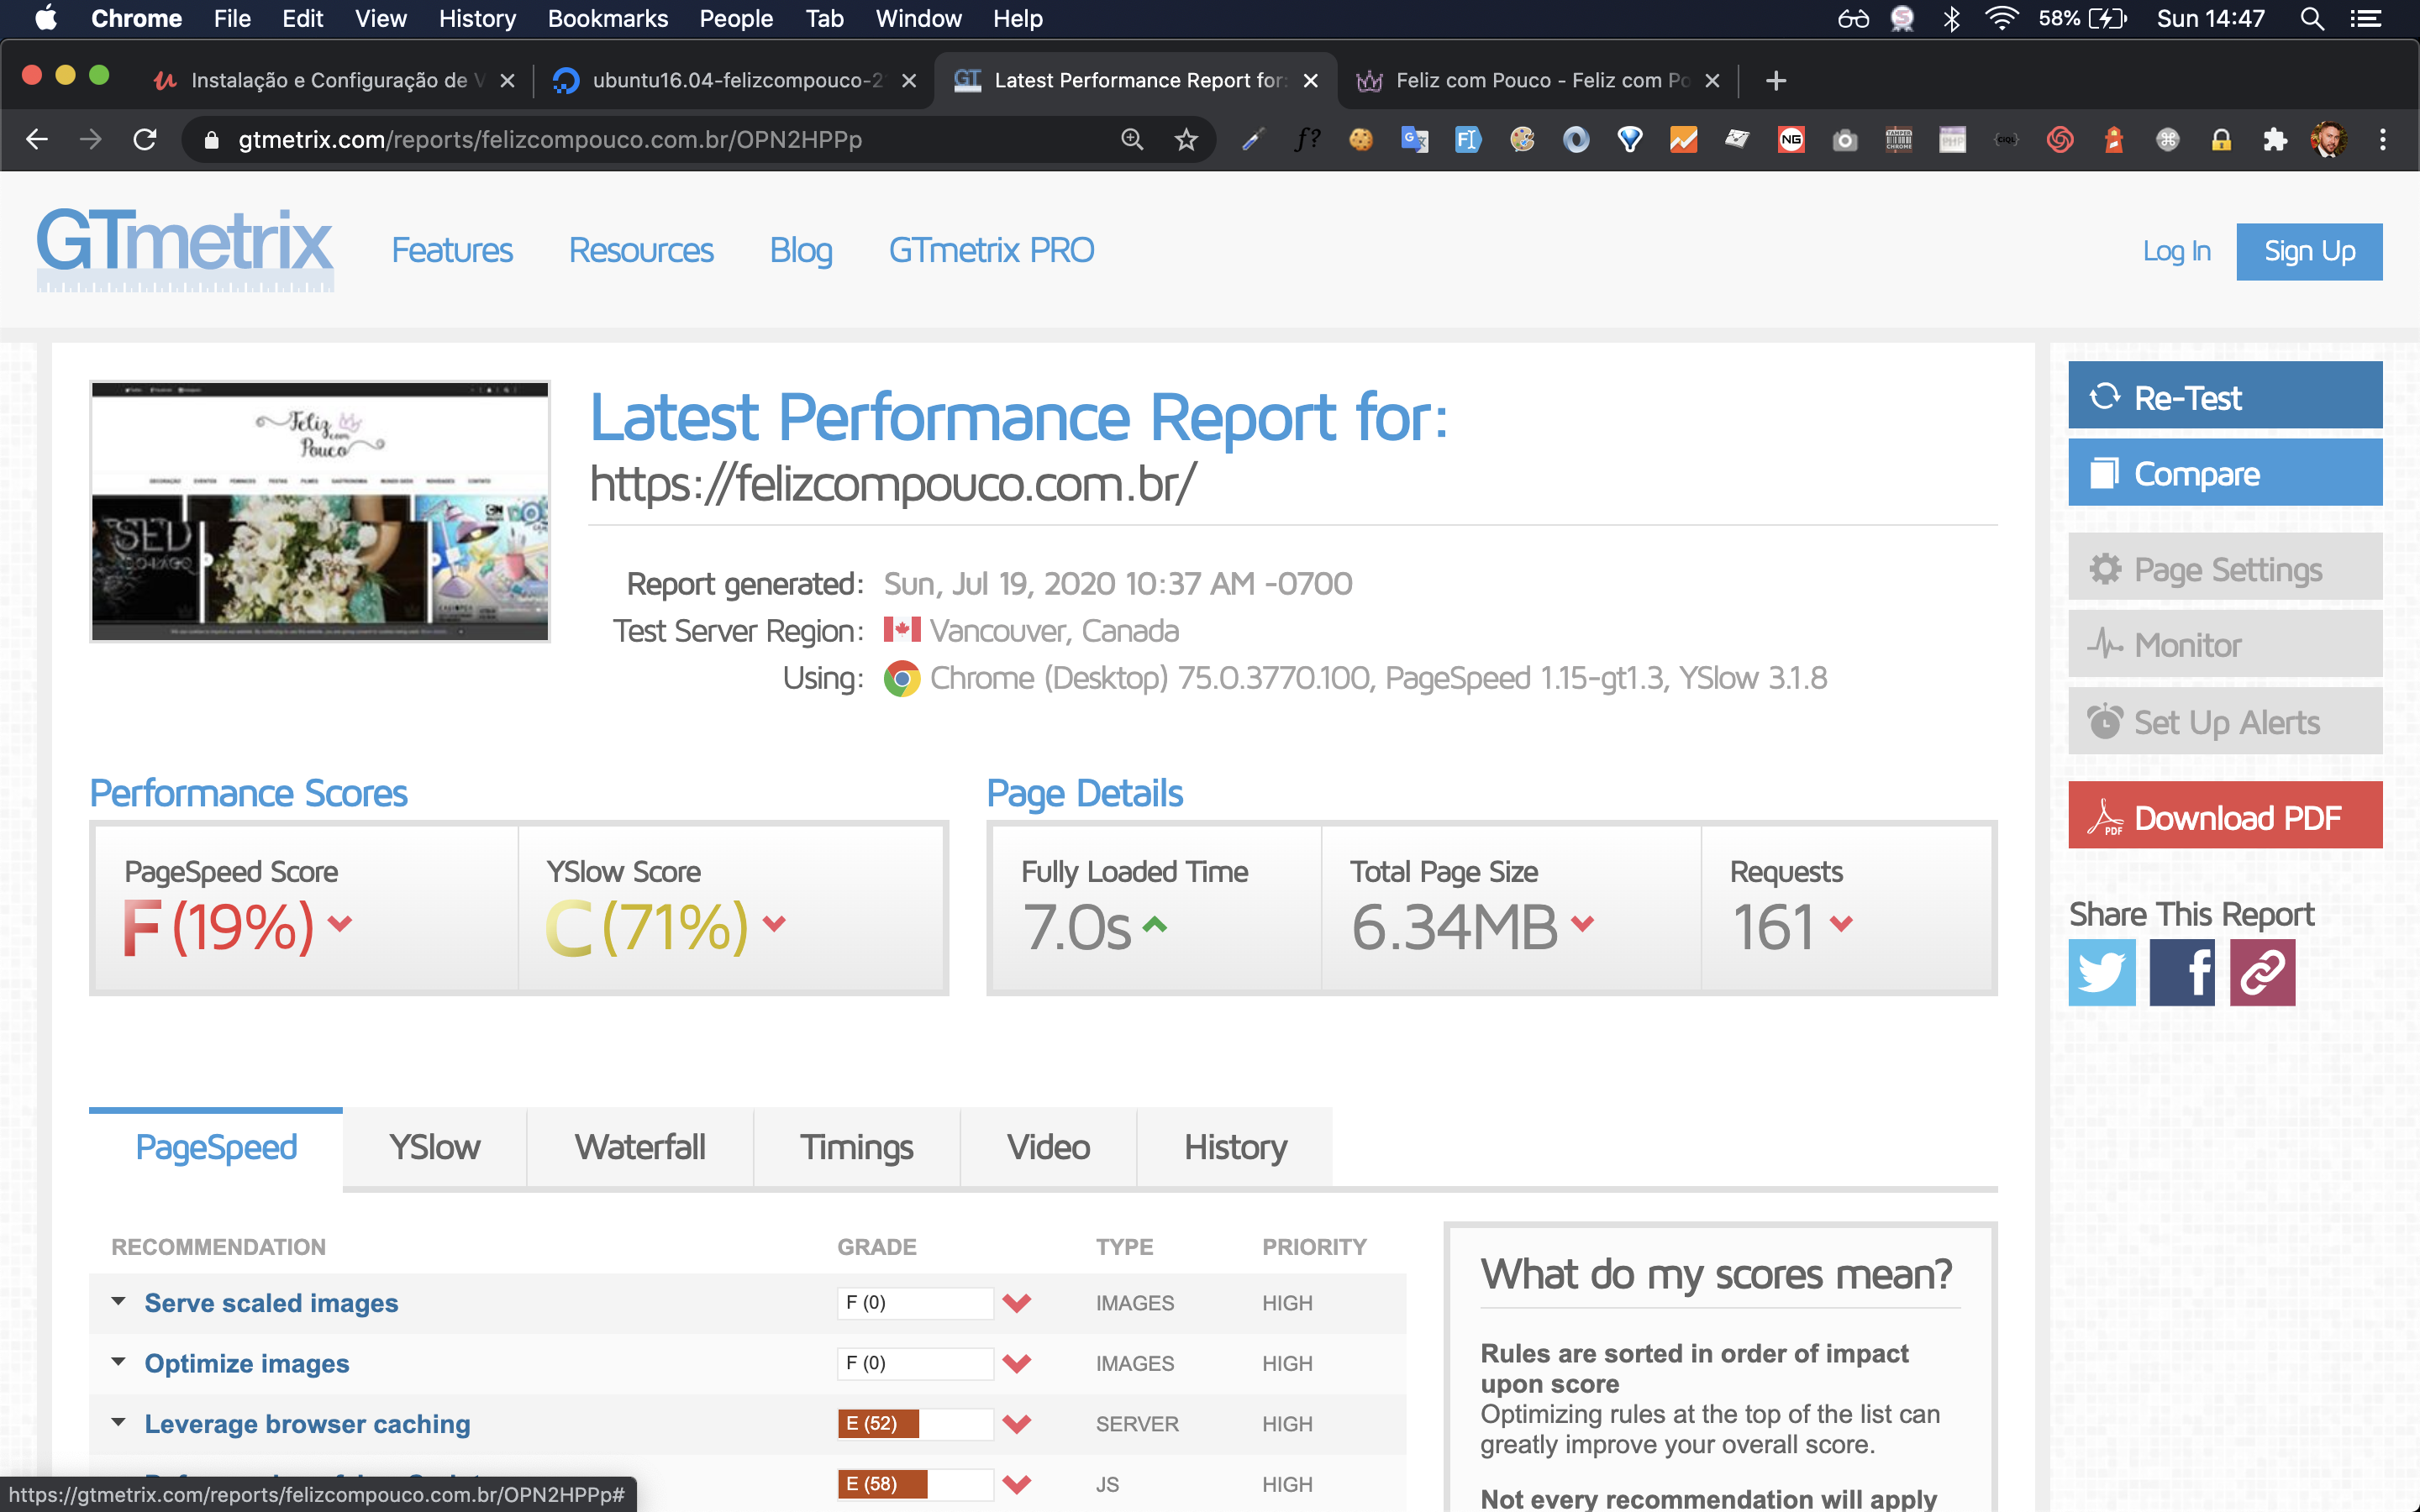
Task: Switch to Feliz com Pouco tab
Action: pos(1536,80)
